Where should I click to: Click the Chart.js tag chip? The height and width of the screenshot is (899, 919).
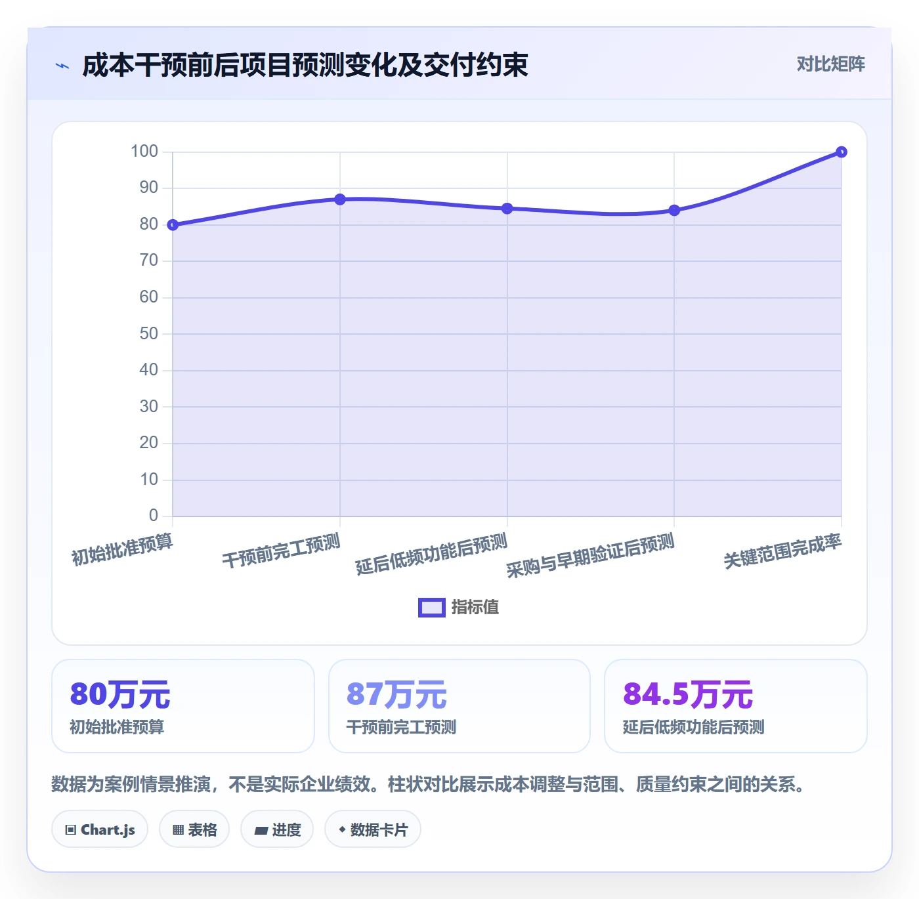[100, 829]
